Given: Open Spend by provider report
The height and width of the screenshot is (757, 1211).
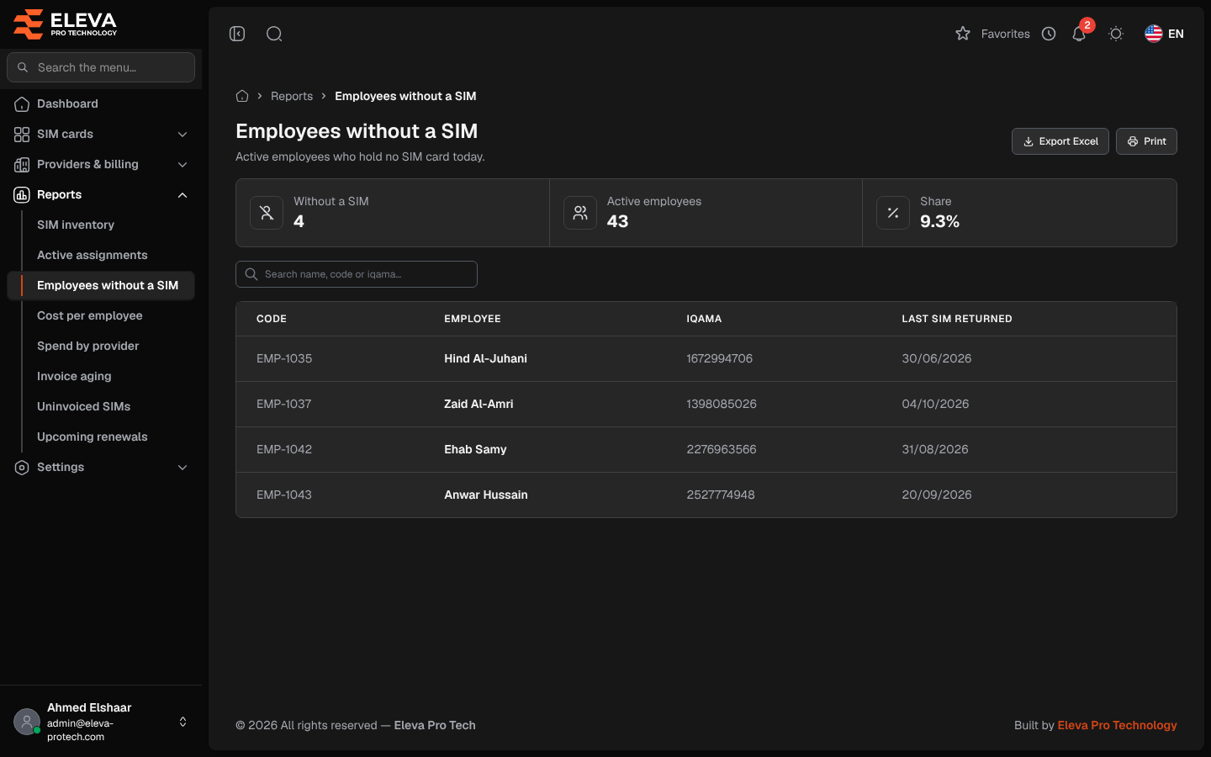Looking at the screenshot, I should pyautogui.click(x=88, y=346).
